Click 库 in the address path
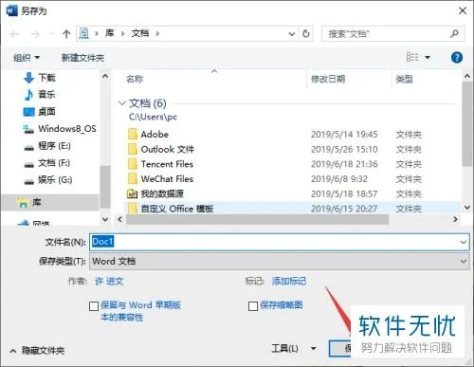The image size is (474, 367). point(109,33)
